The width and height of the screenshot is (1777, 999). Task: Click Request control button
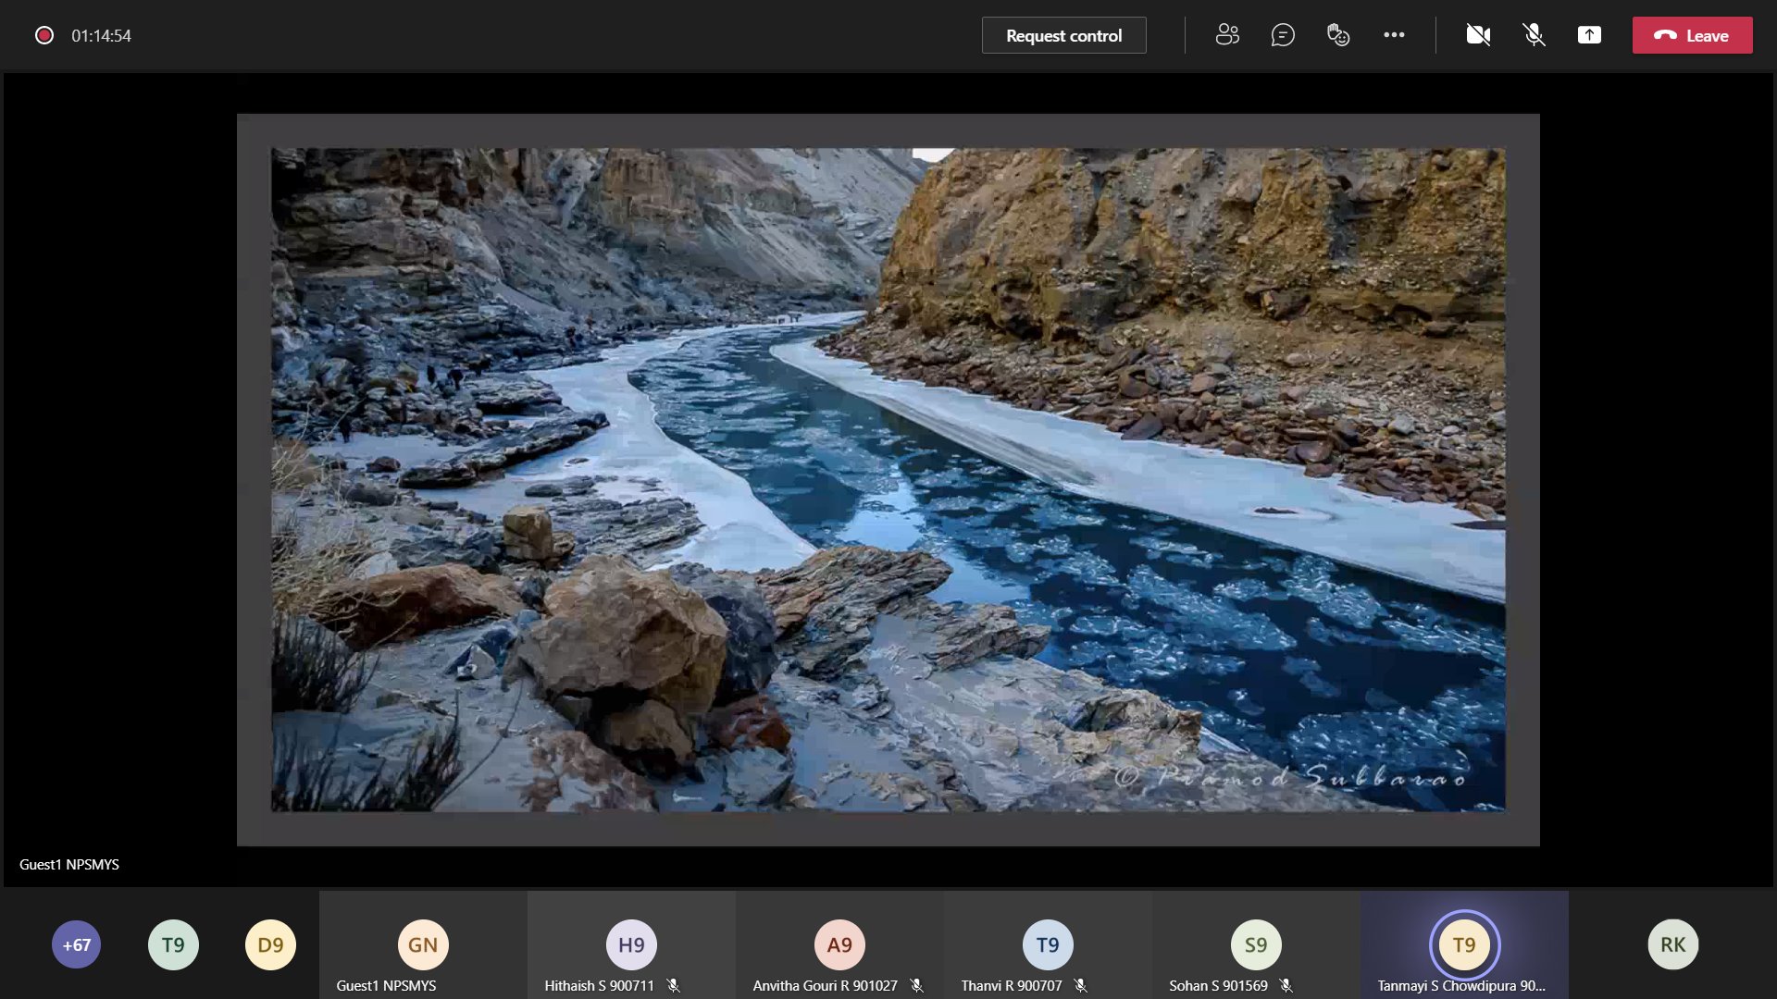tap(1063, 35)
